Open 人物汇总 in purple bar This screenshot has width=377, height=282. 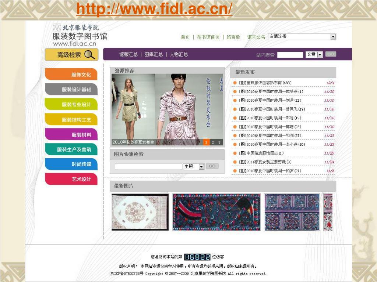click(x=179, y=54)
